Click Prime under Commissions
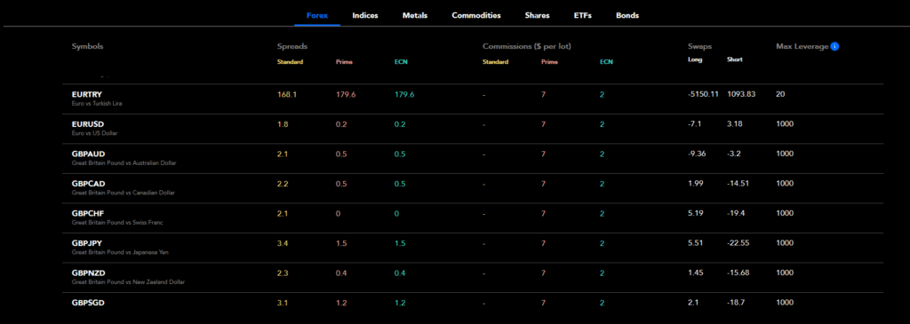 [549, 62]
